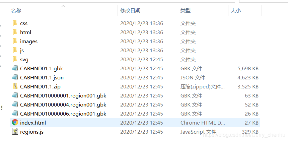Click the sort arrow above the name column

click(x=63, y=6)
